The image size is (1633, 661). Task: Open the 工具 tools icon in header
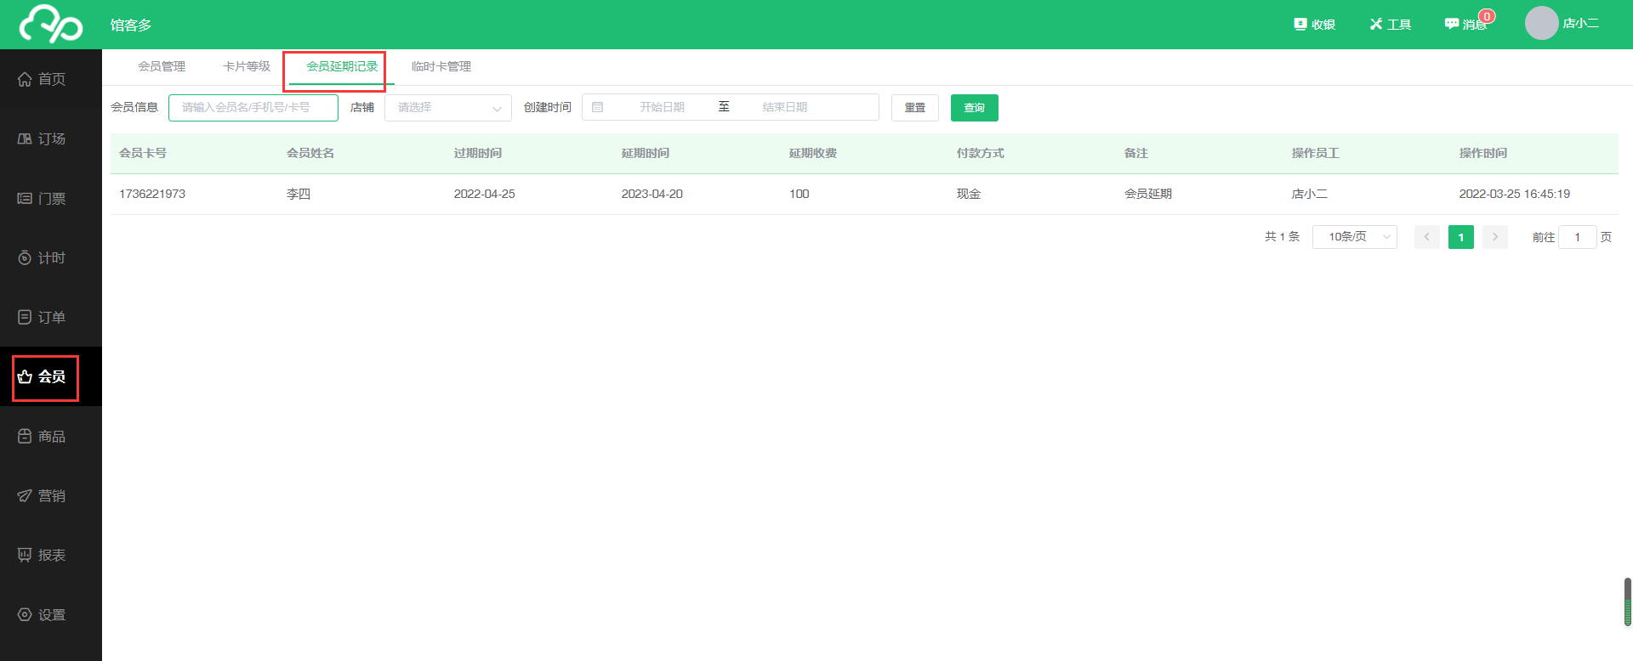(1376, 24)
